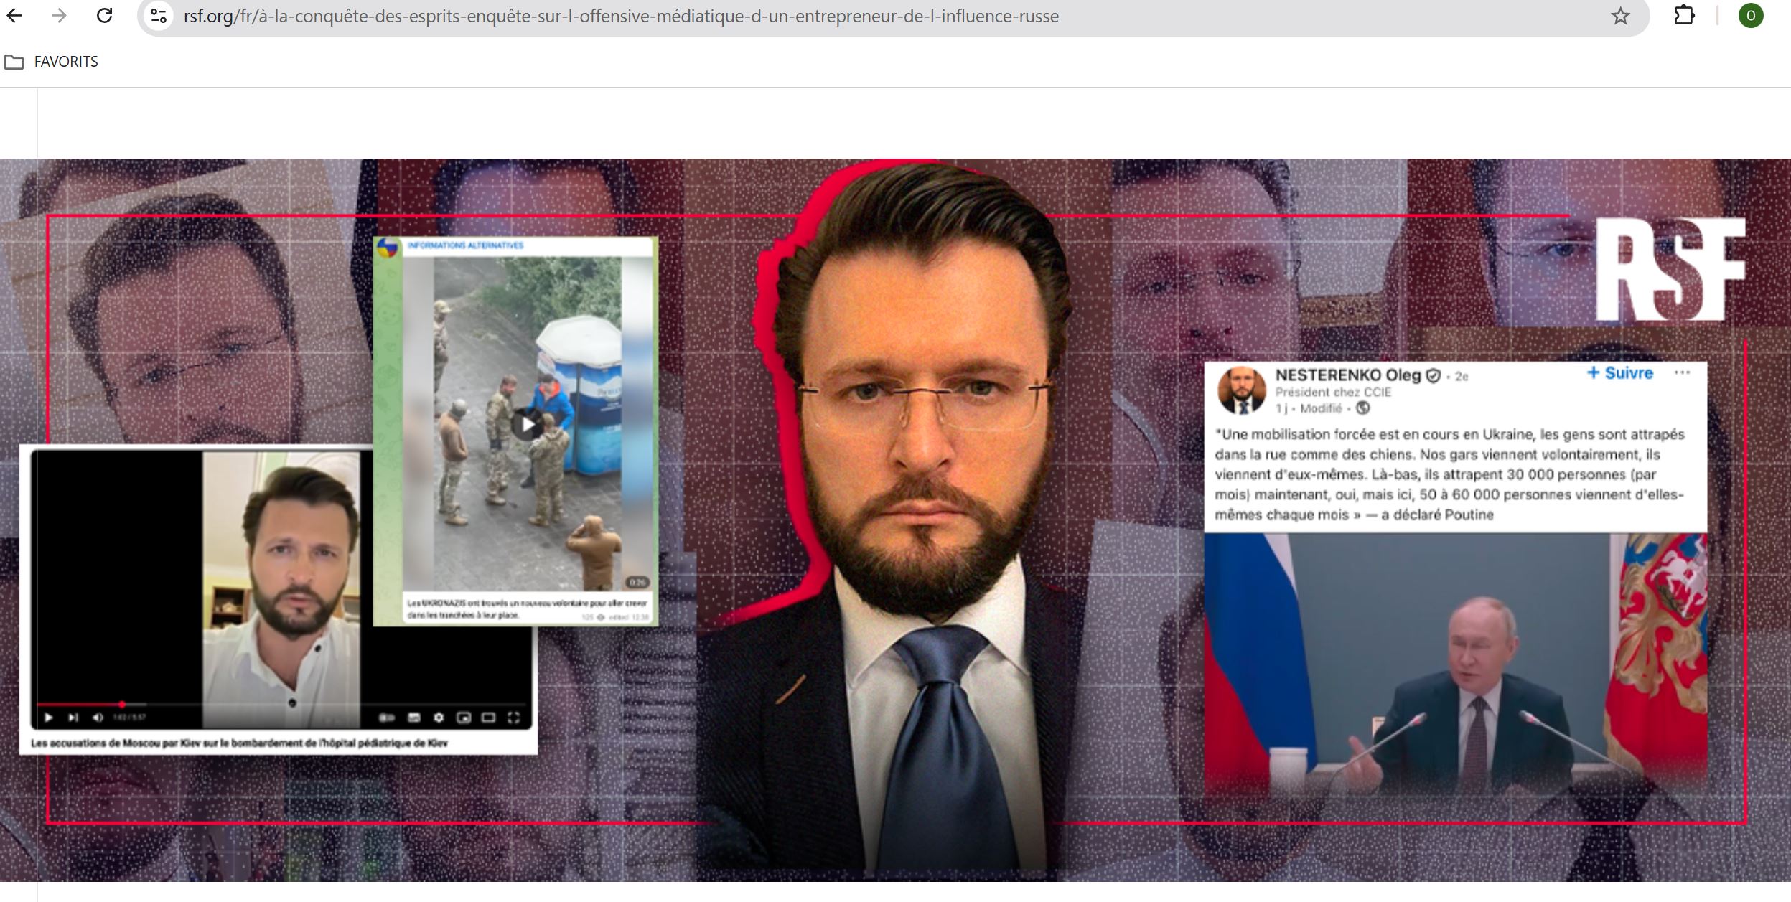Click "Président chez CCIE" subtitle
The image size is (1791, 902).
[1333, 392]
